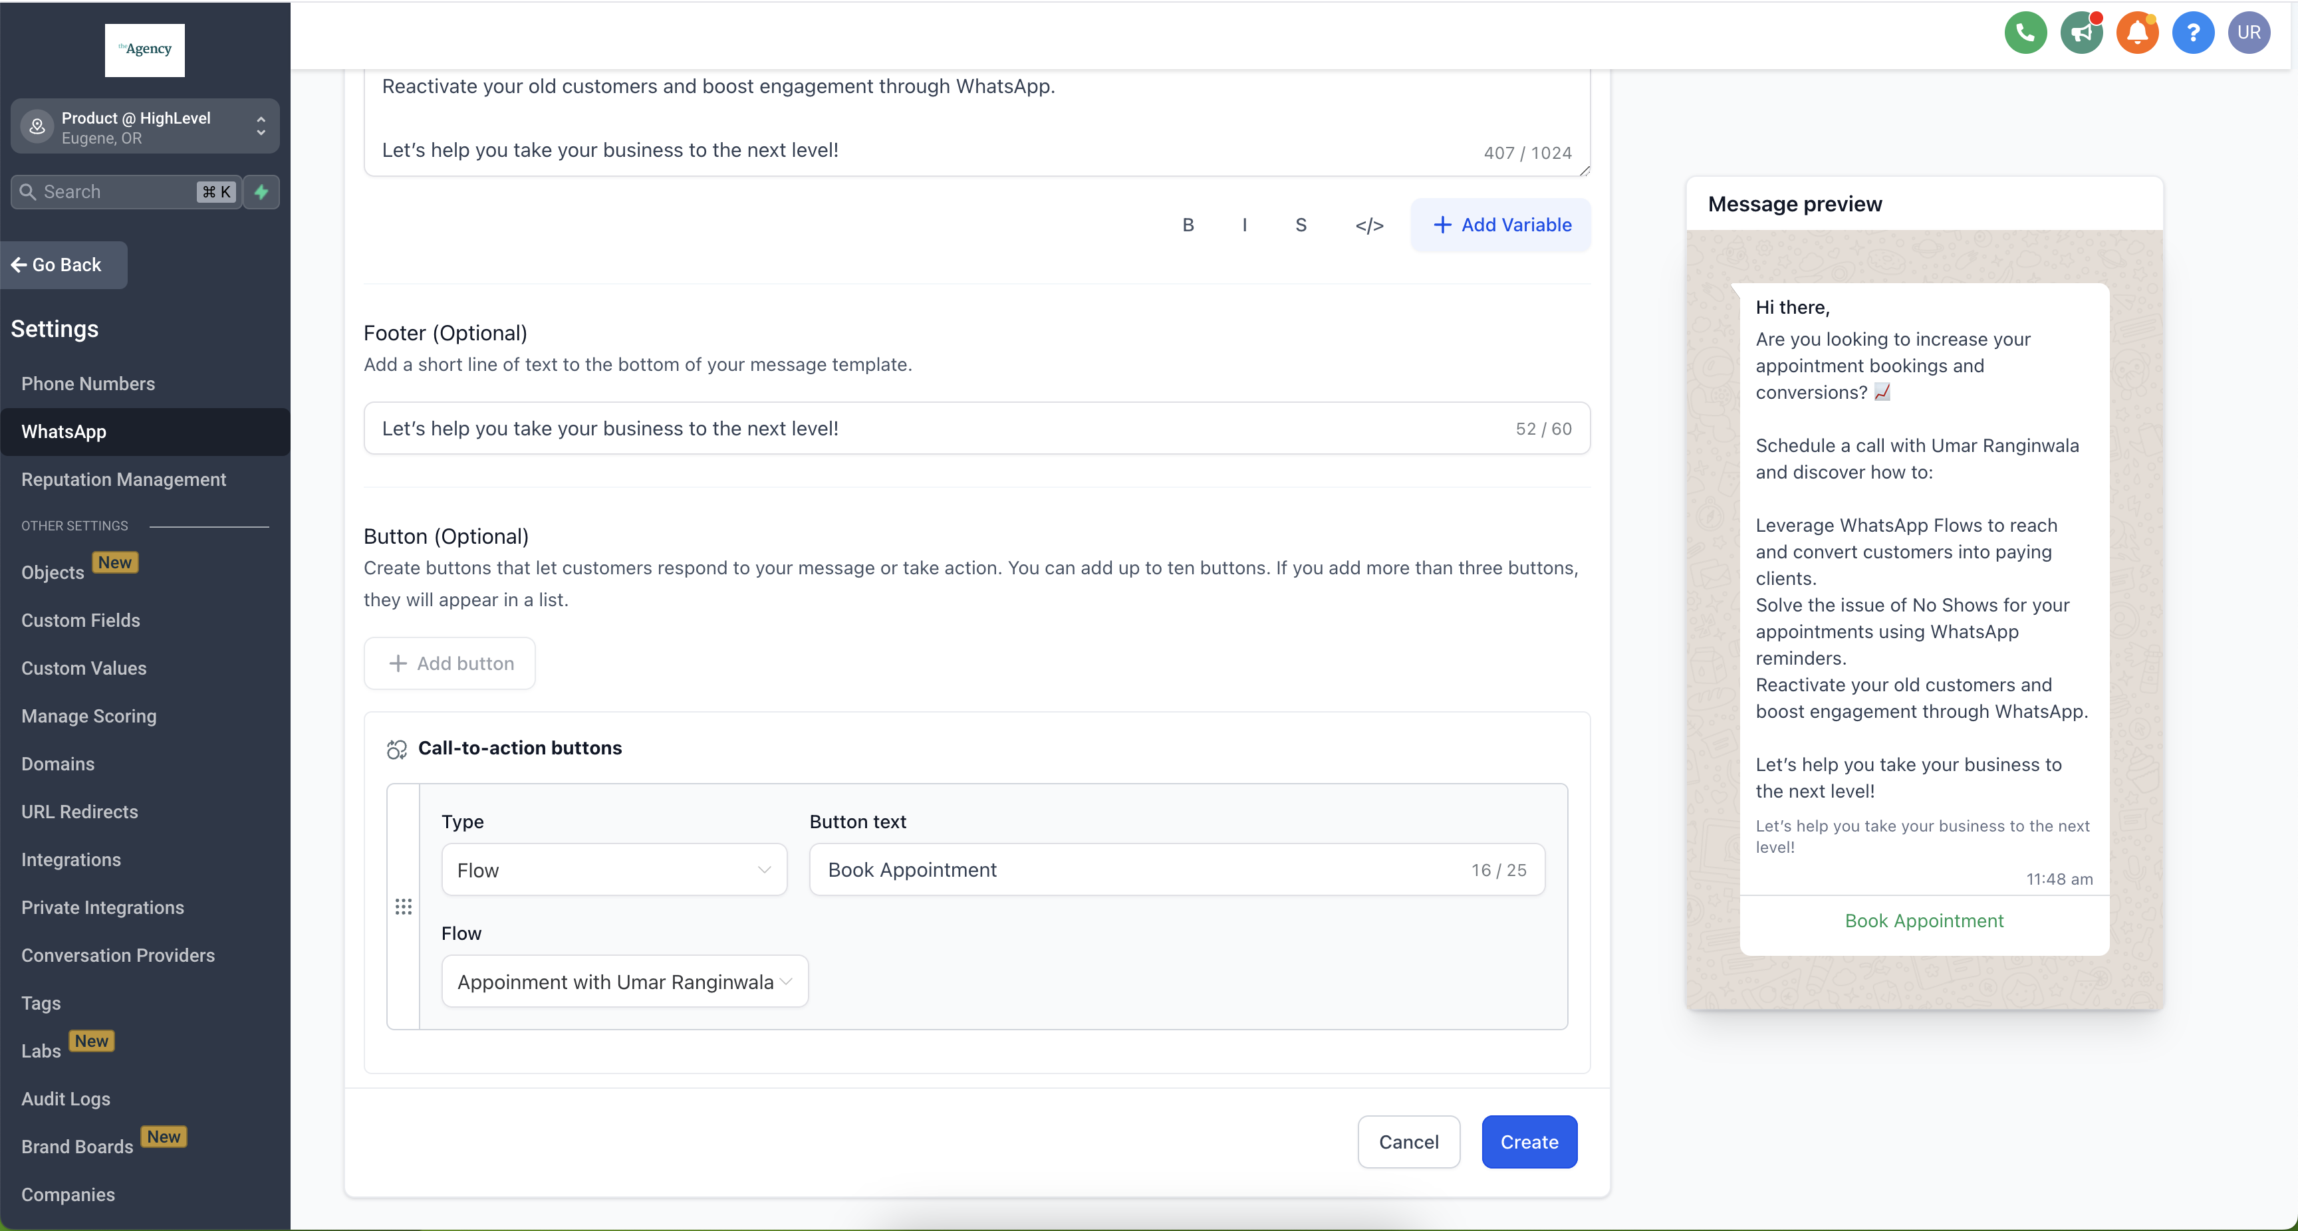Expand the Product @ HighLevel account switcher

pyautogui.click(x=144, y=127)
